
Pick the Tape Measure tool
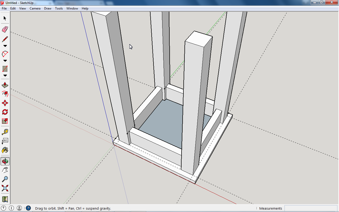[5, 132]
